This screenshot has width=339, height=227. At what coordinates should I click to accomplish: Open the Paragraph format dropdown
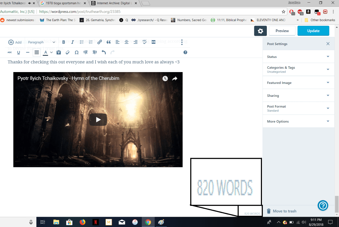[41, 42]
